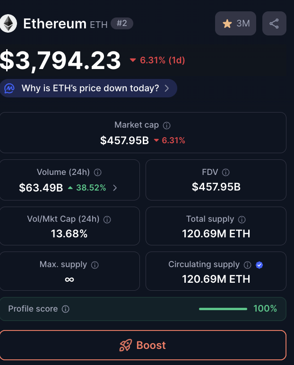Open 'Why is ETH's price down today?'
Image resolution: width=294 pixels, height=365 pixels.
[x=90, y=88]
